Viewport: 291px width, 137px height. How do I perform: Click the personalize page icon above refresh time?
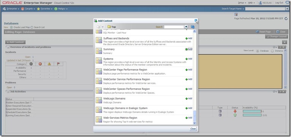(236, 14)
